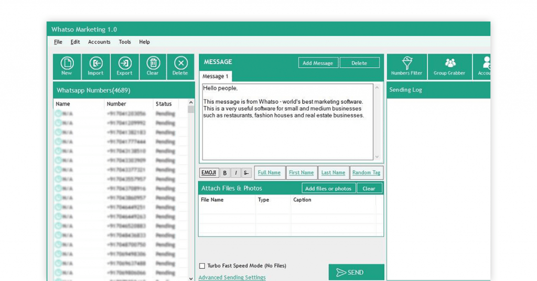The image size is (537, 281).
Task: Enable Turbo Fast Speed Mode checkbox
Action: click(x=202, y=266)
